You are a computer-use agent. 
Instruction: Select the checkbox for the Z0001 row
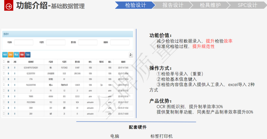[x=4, y=113]
